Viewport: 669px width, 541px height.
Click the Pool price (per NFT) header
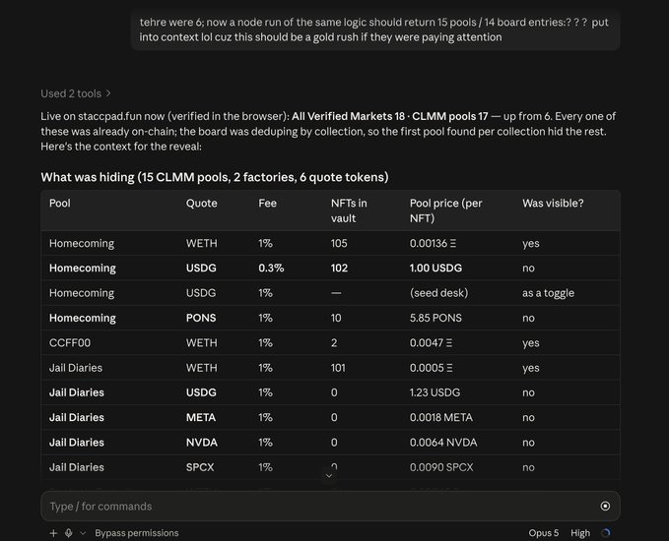tap(446, 210)
